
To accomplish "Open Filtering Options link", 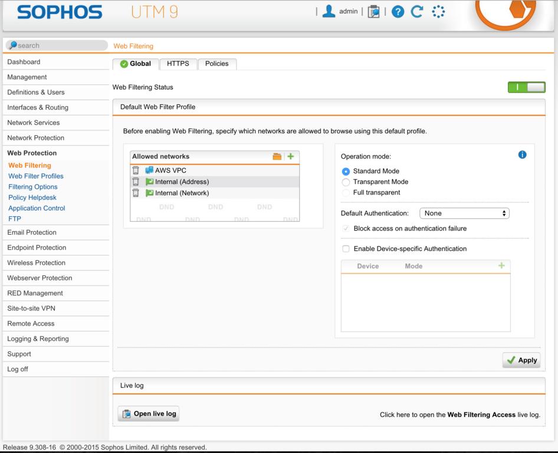I will tap(33, 187).
